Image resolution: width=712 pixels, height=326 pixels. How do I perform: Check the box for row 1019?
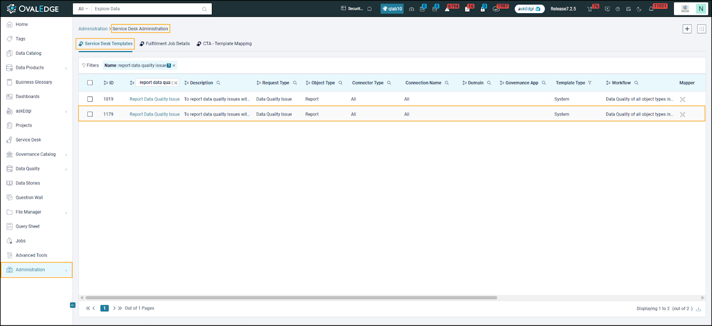(x=90, y=99)
